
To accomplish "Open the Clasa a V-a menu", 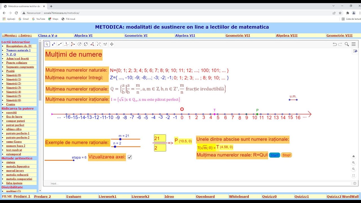I will 48,36.
